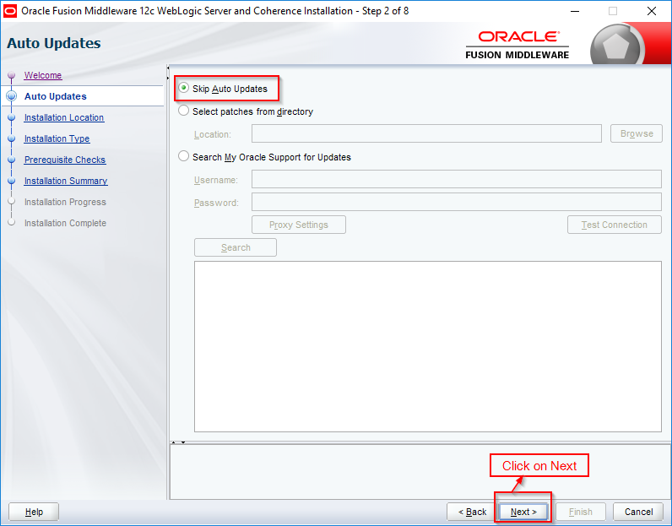Open Proxy Settings
Image resolution: width=672 pixels, height=526 pixels.
coord(299,225)
